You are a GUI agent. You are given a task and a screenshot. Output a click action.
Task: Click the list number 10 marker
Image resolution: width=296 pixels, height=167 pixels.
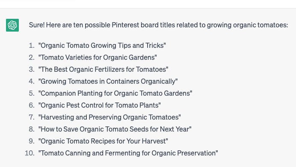coord(30,153)
